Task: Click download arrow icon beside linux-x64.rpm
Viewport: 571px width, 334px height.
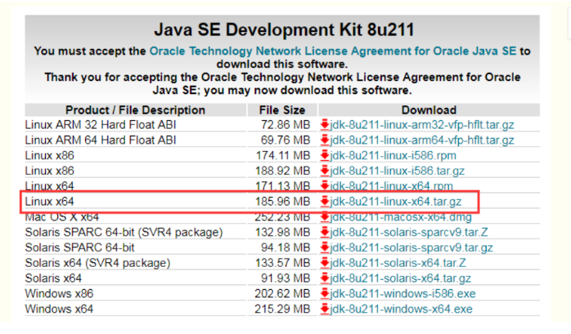Action: 325,186
